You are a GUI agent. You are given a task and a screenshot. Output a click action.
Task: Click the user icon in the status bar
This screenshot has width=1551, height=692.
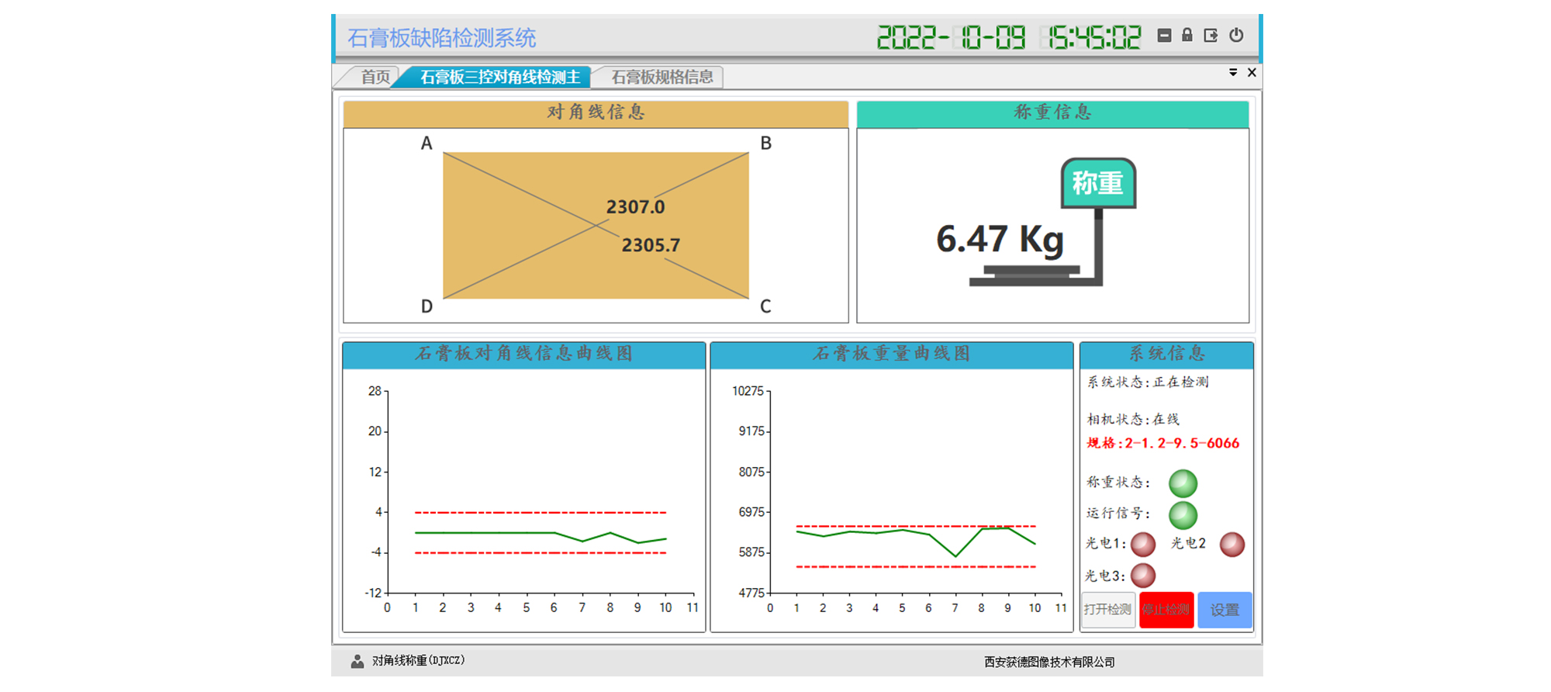(357, 661)
